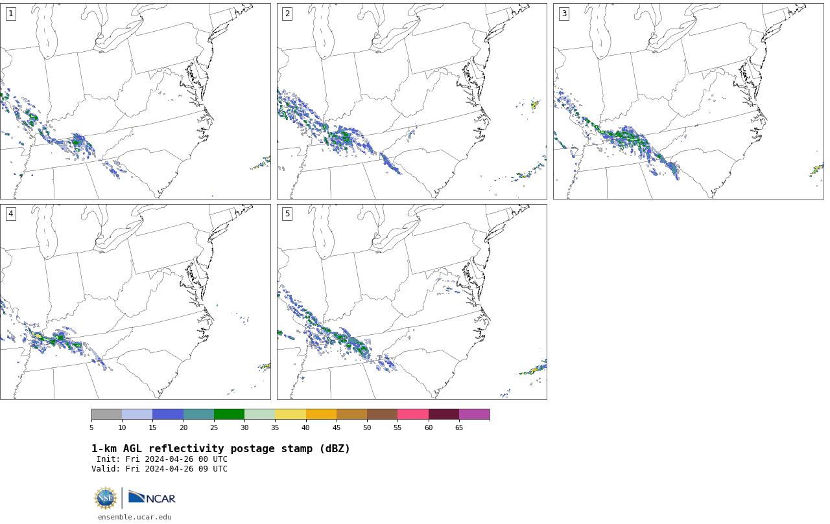This screenshot has height=524, width=830.
Task: Select the brown 50-55 dBZ swatch
Action: pos(382,415)
